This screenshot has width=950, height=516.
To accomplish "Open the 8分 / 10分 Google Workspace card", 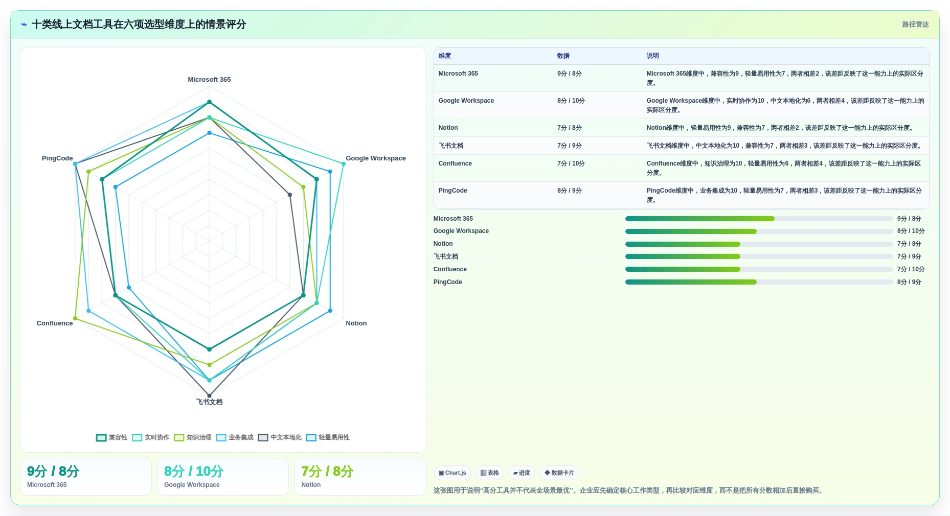I will click(223, 477).
